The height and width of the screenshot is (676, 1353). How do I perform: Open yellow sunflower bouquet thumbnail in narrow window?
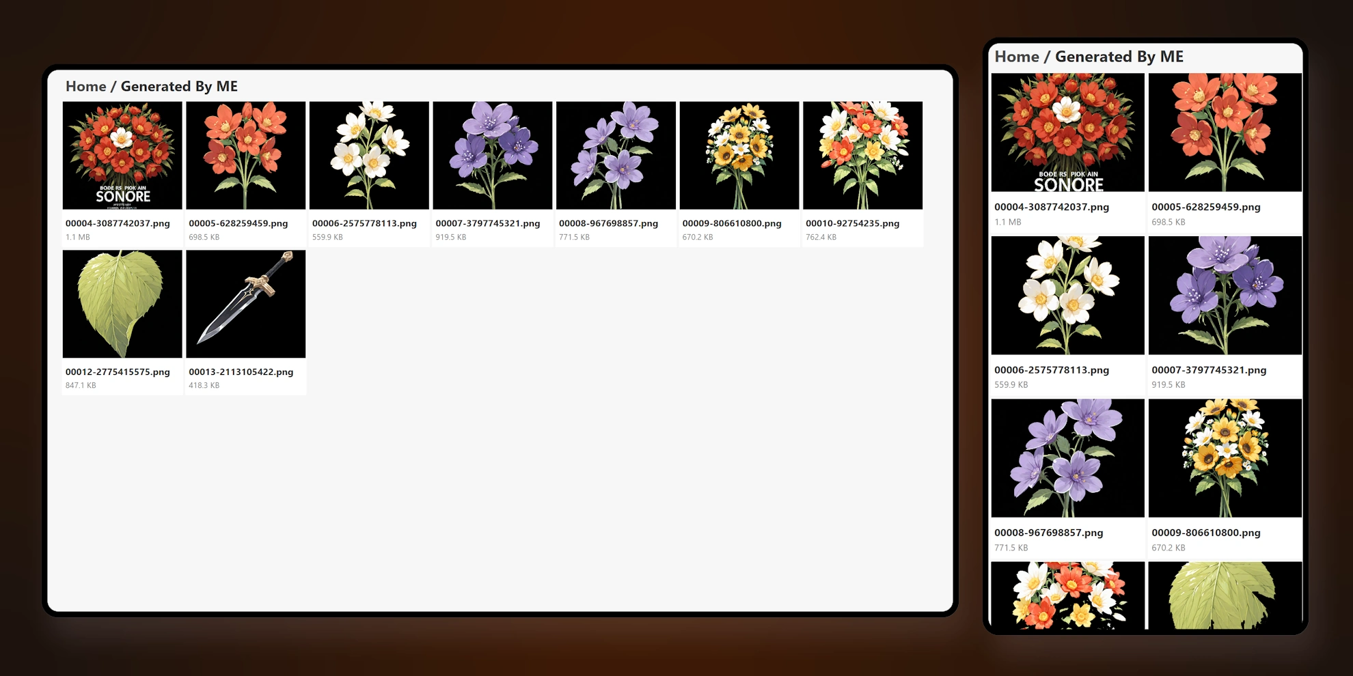1225,458
